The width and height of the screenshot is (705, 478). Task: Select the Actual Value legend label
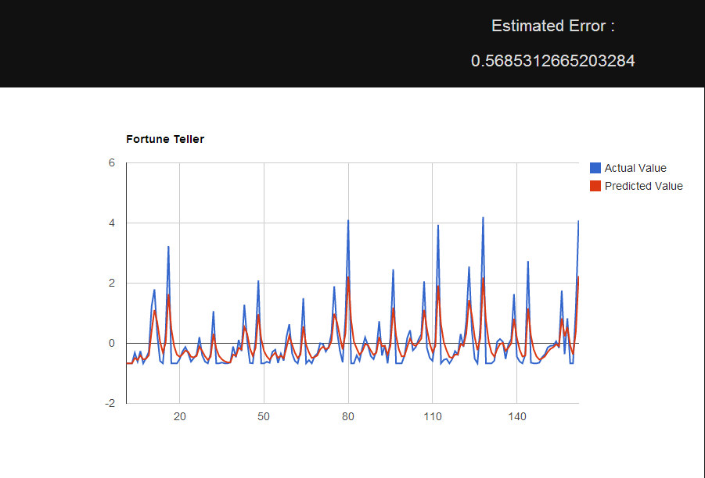(635, 167)
